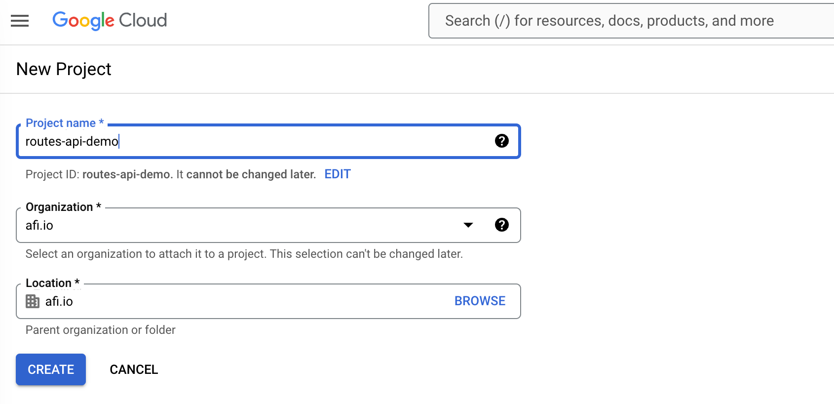Open the navigation hamburger menu
Image resolution: width=834 pixels, height=404 pixels.
click(x=19, y=21)
